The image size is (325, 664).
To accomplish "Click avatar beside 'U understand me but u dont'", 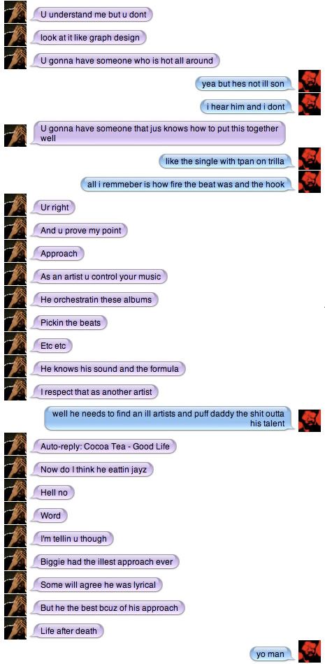I will [15, 12].
